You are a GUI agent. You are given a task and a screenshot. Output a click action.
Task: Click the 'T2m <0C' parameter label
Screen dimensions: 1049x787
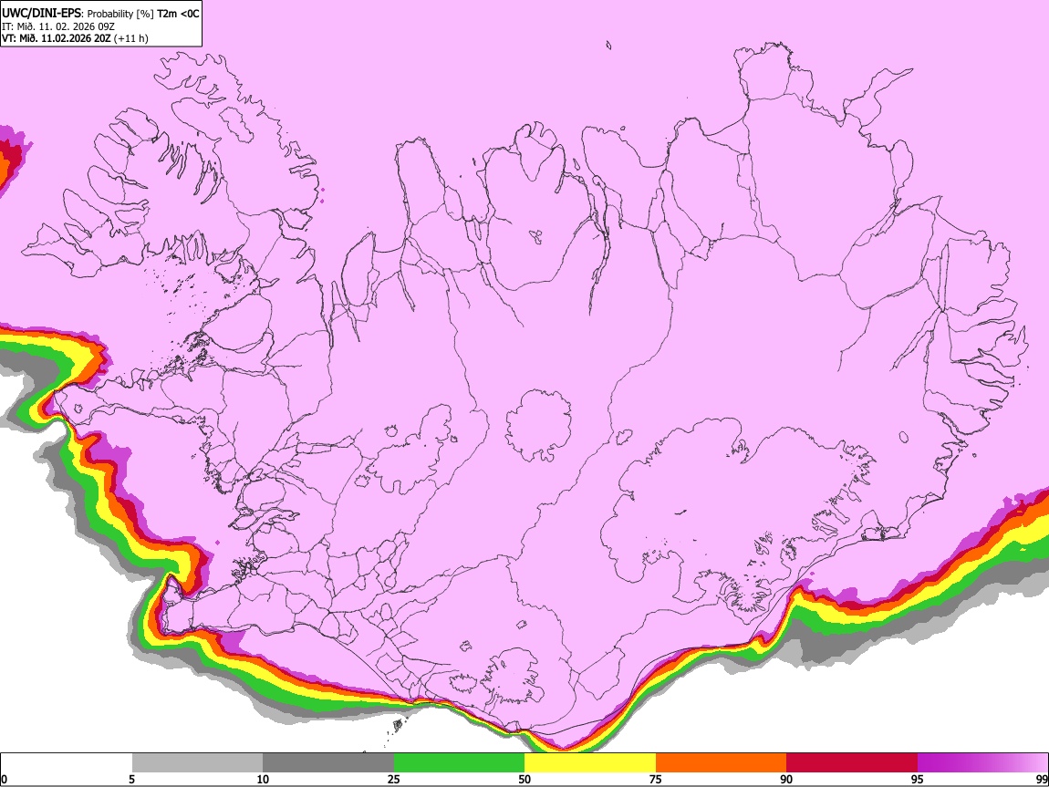[x=178, y=14]
